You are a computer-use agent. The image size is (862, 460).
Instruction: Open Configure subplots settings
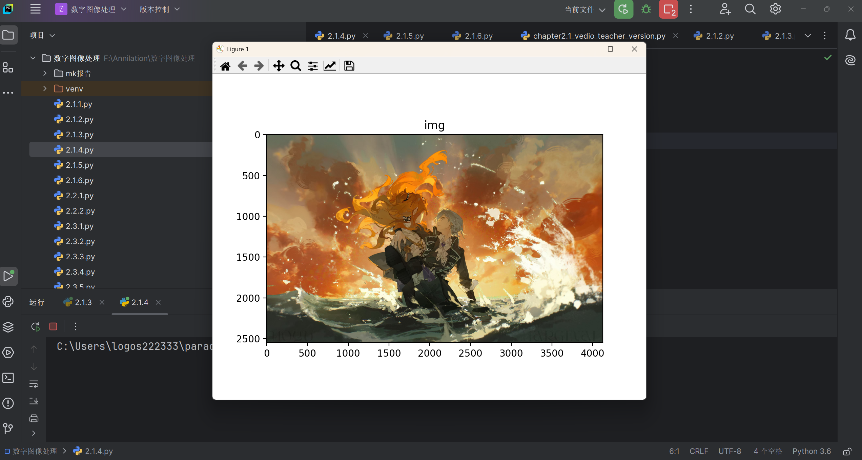pos(312,66)
